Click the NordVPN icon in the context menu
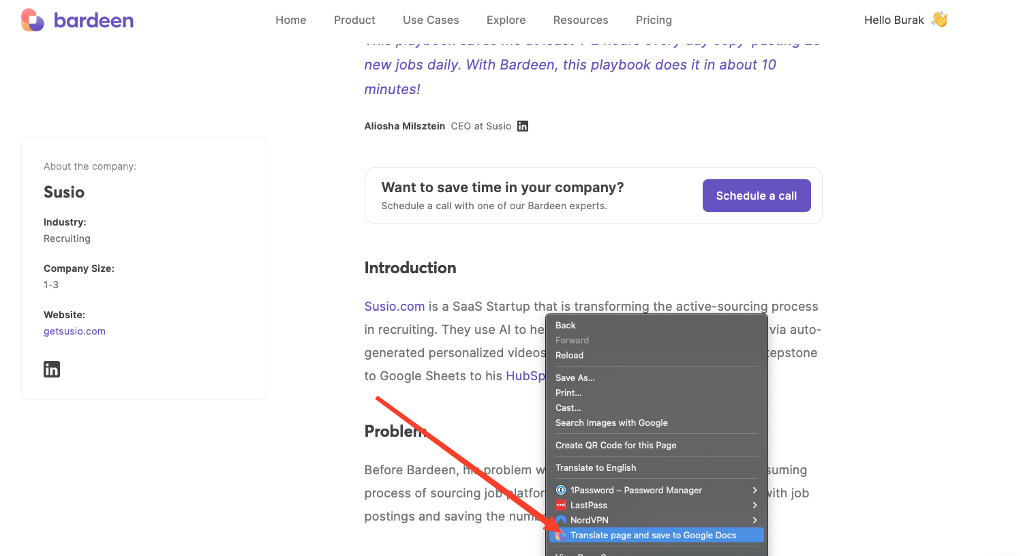This screenshot has height=556, width=1021. coord(561,520)
